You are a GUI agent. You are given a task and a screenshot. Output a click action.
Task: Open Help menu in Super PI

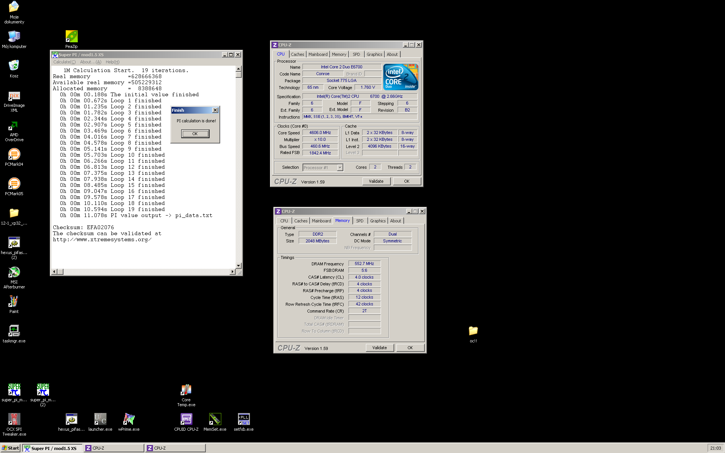pyautogui.click(x=113, y=62)
